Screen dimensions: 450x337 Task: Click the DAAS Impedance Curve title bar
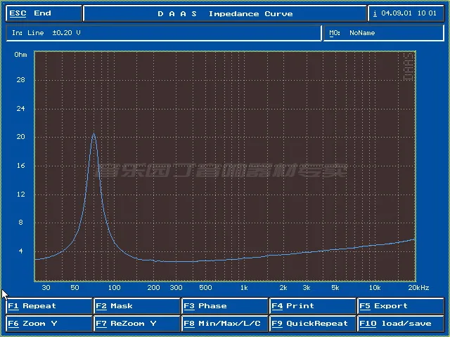click(225, 13)
